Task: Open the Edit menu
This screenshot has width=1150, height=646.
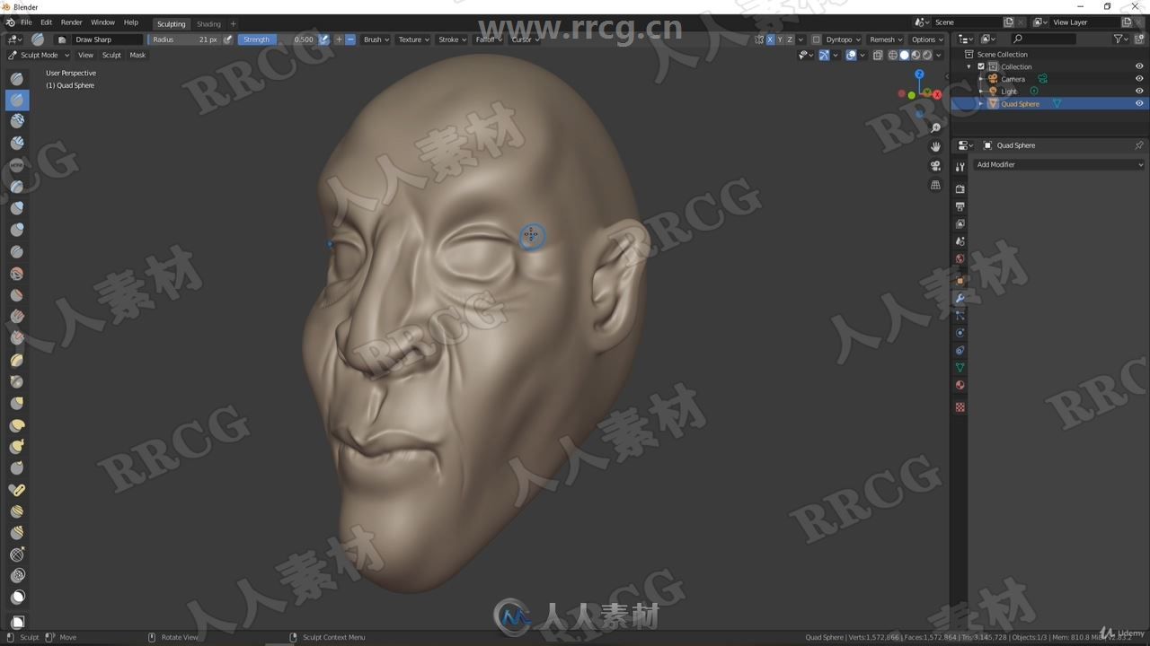Action: point(46,22)
